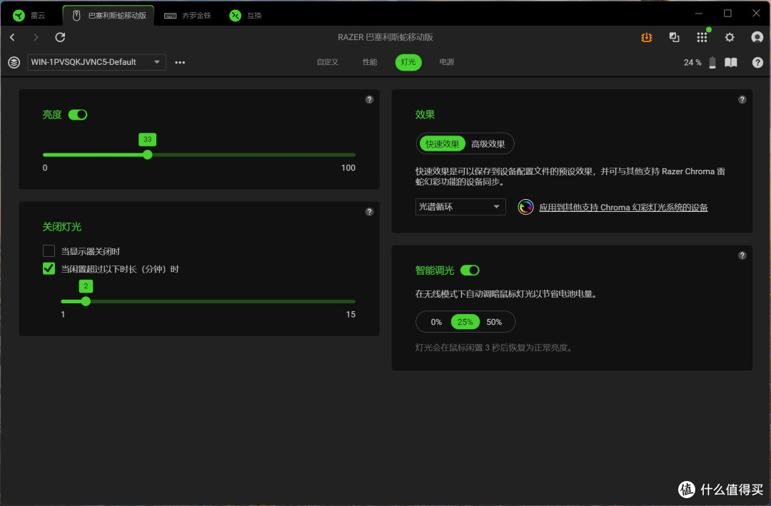
Task: Open the user account avatar
Action: (757, 37)
